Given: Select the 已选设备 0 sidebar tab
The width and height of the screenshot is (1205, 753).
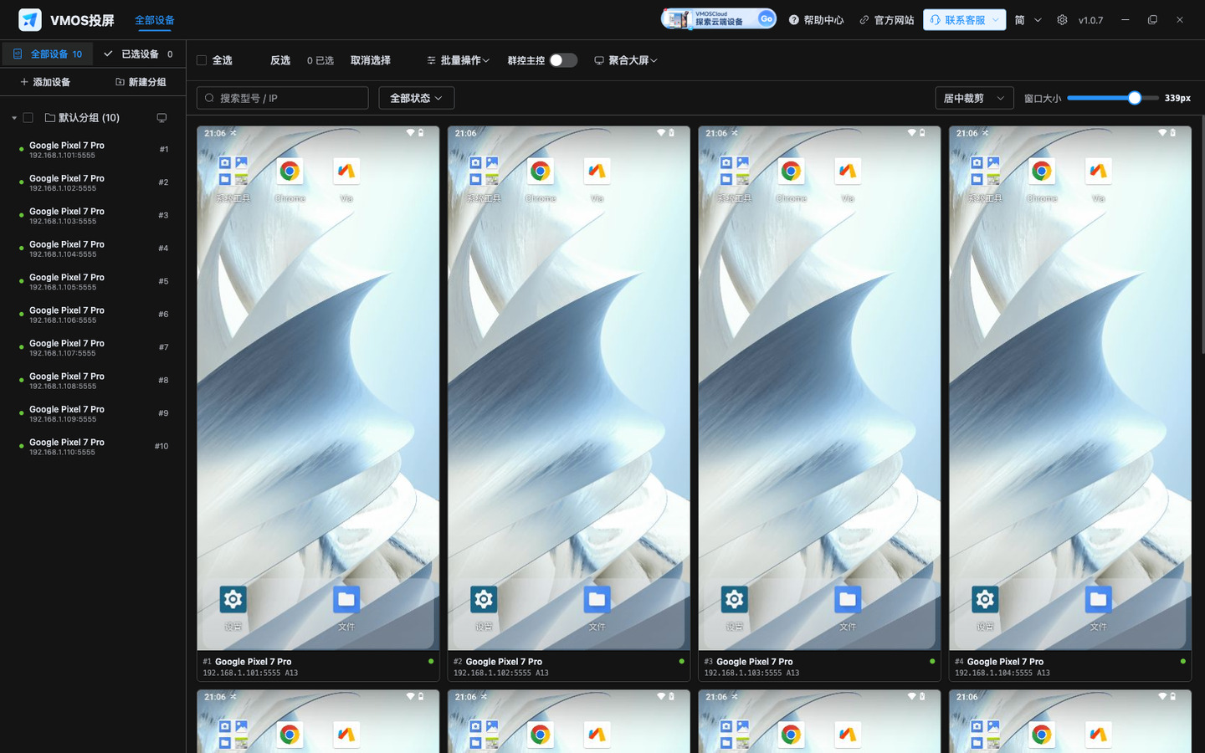Looking at the screenshot, I should click(x=139, y=54).
